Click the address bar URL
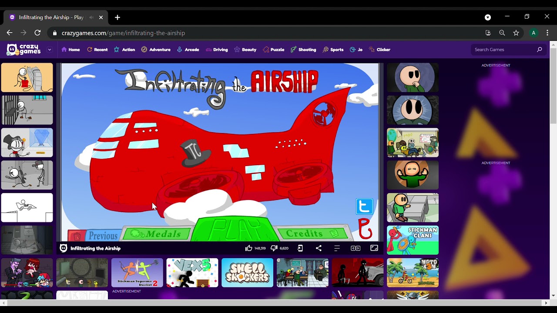 pyautogui.click(x=123, y=33)
